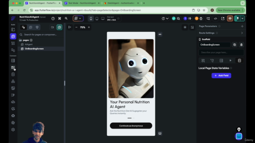
Task: Click the project issues bug icon
Action: tap(201, 19)
